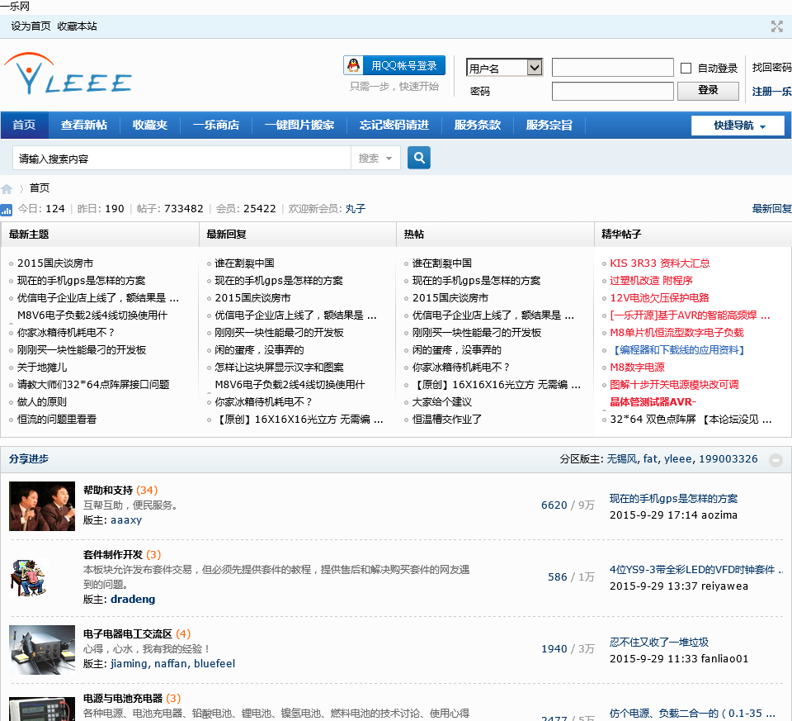Open 过塑机改造 附程序 featured post

[x=651, y=281]
